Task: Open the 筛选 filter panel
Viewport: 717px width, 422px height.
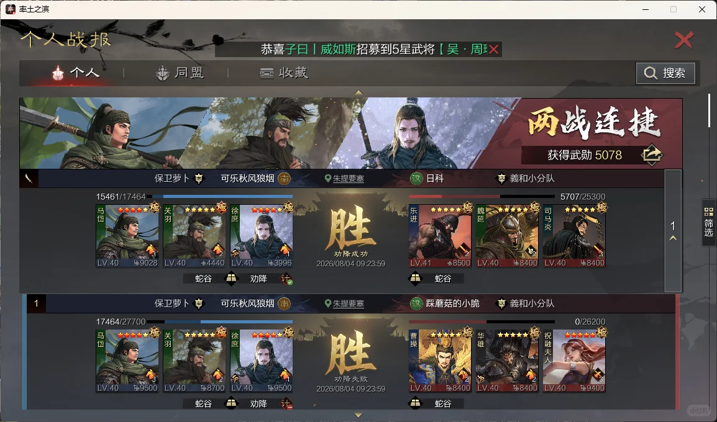Action: click(709, 222)
